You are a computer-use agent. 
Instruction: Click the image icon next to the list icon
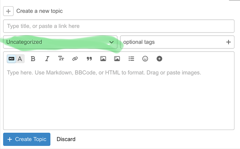(117, 59)
